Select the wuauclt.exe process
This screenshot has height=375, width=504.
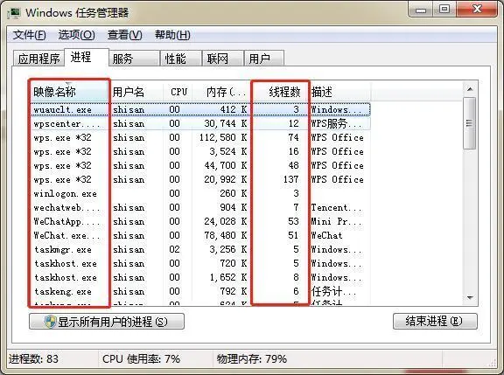click(x=200, y=109)
